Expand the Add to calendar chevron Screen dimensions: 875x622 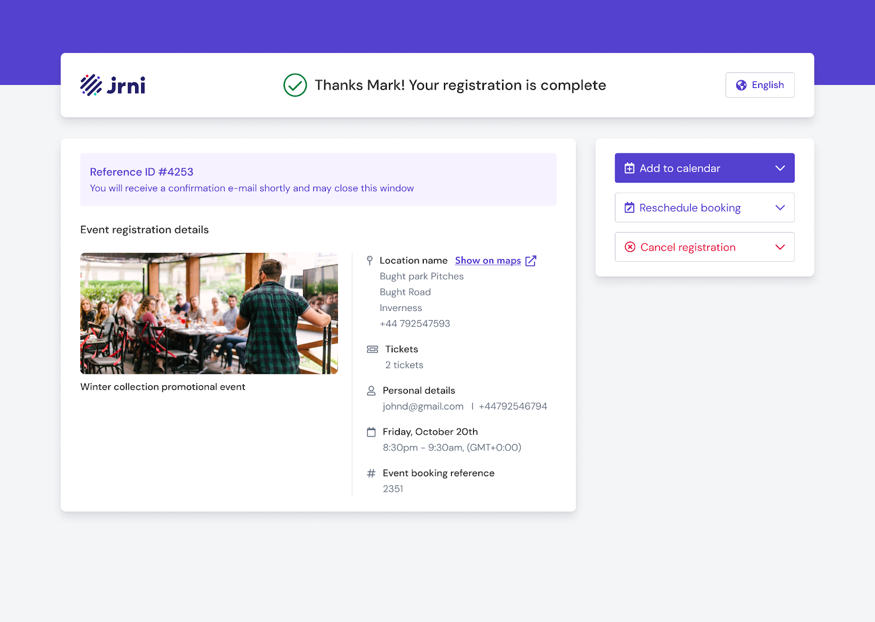(x=780, y=168)
